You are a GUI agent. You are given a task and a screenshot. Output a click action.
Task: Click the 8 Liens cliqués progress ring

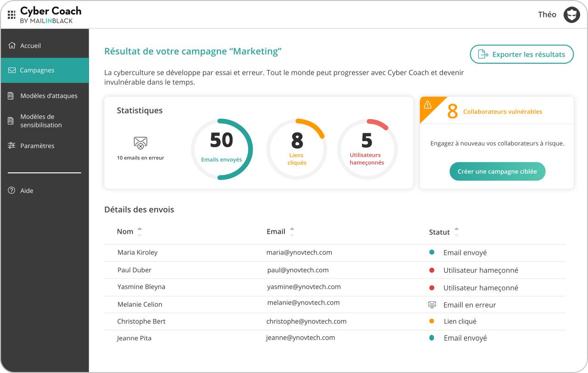coord(297,149)
